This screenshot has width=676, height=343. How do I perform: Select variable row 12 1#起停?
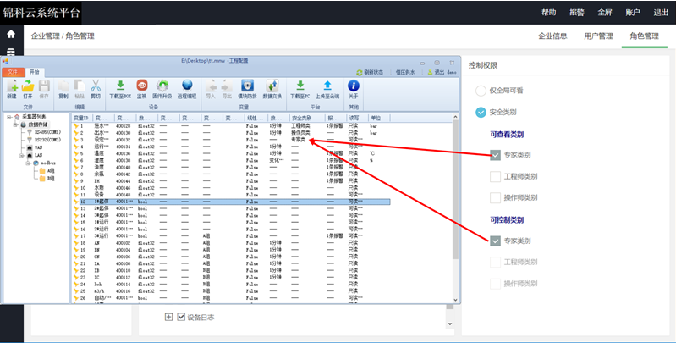click(x=231, y=202)
